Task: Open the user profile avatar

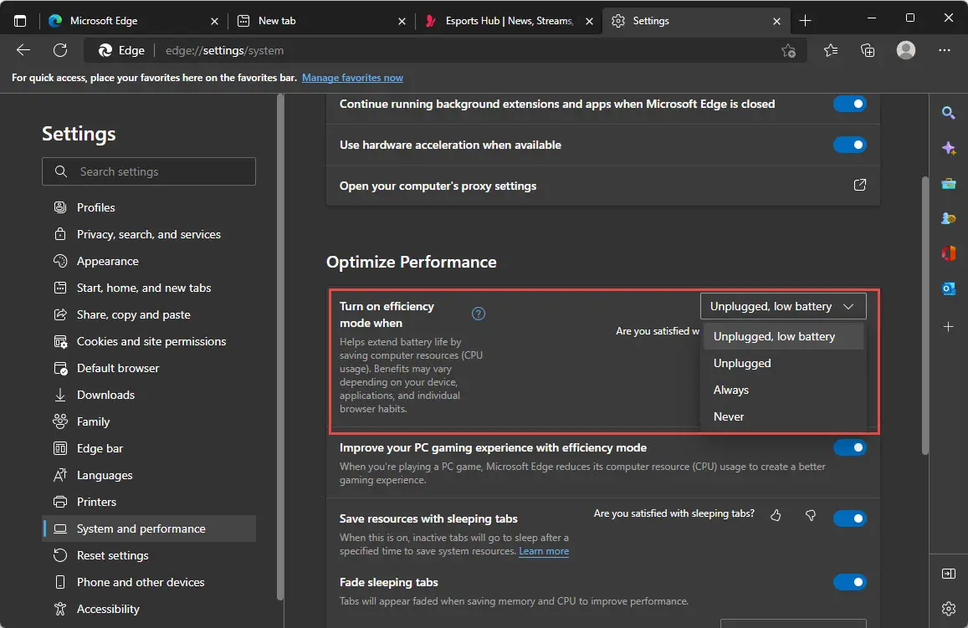Action: click(x=905, y=50)
